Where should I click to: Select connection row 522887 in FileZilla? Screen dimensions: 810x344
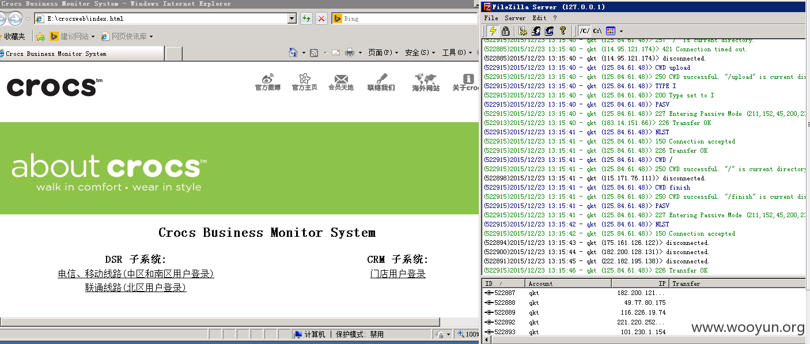click(644, 293)
